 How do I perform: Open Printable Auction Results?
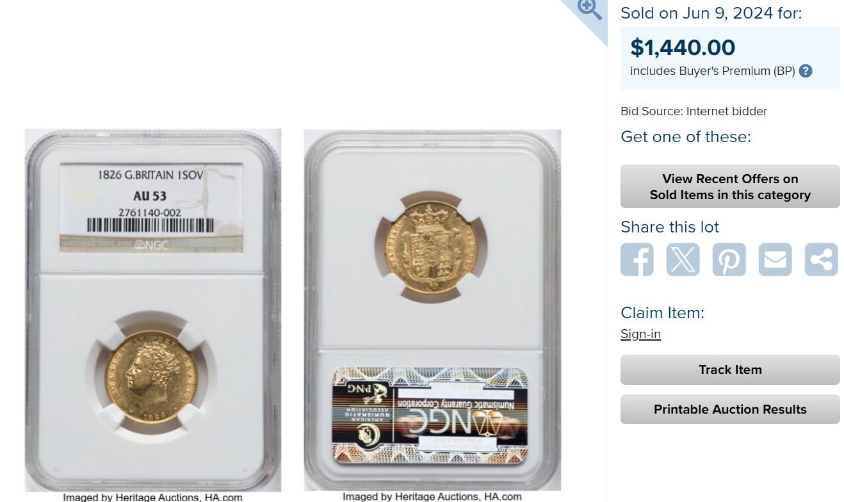(x=730, y=409)
